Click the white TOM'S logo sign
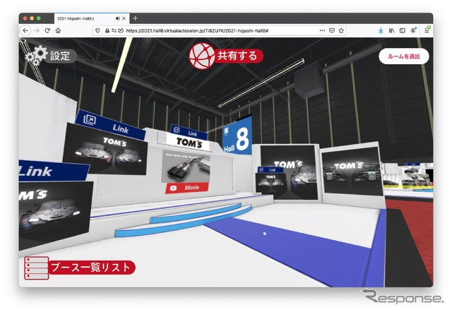The height and width of the screenshot is (312, 452). (188, 142)
